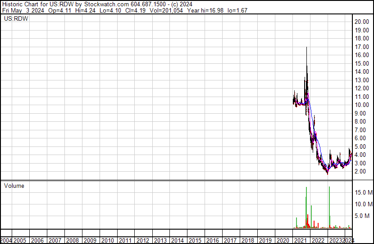Screen dimensions: 374x244
Task: Click the chart title 'Historic Chart for US:RDW'
Action: 38,4
